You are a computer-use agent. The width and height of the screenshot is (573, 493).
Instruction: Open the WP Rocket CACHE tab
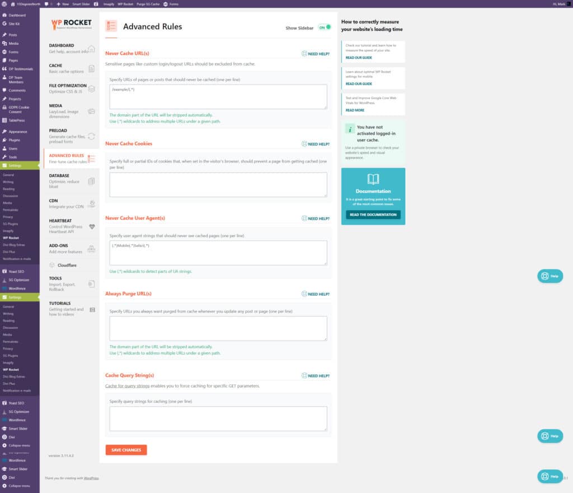71,68
